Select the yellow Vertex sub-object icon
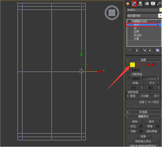The width and height of the screenshot is (162, 147). (x=132, y=65)
